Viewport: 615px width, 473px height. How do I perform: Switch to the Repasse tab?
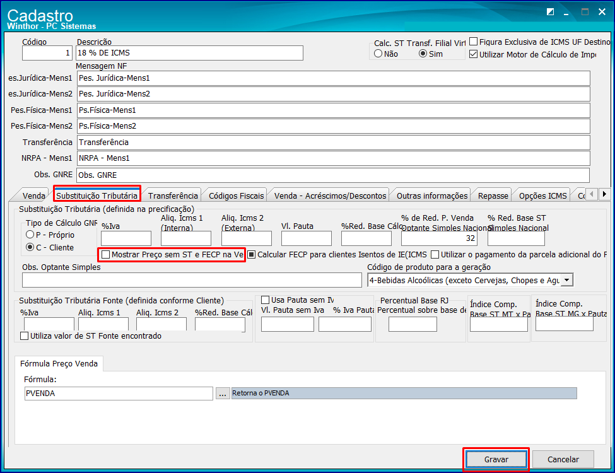tap(493, 196)
